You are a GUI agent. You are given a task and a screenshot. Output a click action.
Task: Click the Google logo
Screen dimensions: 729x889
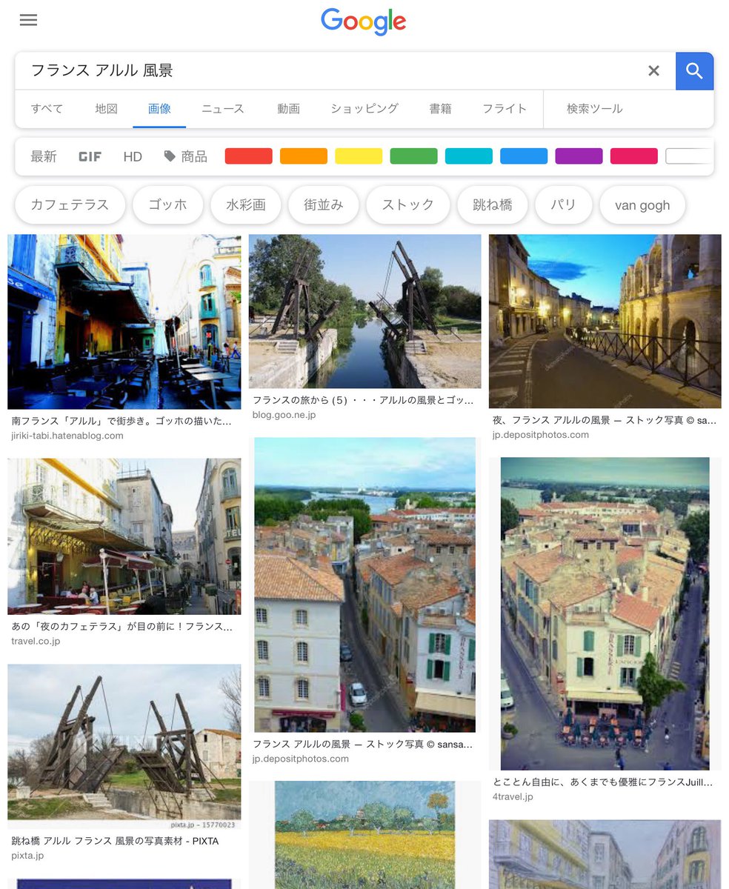click(363, 21)
